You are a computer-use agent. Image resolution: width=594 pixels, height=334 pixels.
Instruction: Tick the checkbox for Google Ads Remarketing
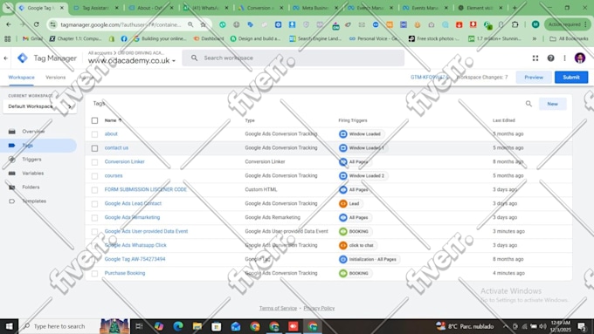click(x=94, y=217)
